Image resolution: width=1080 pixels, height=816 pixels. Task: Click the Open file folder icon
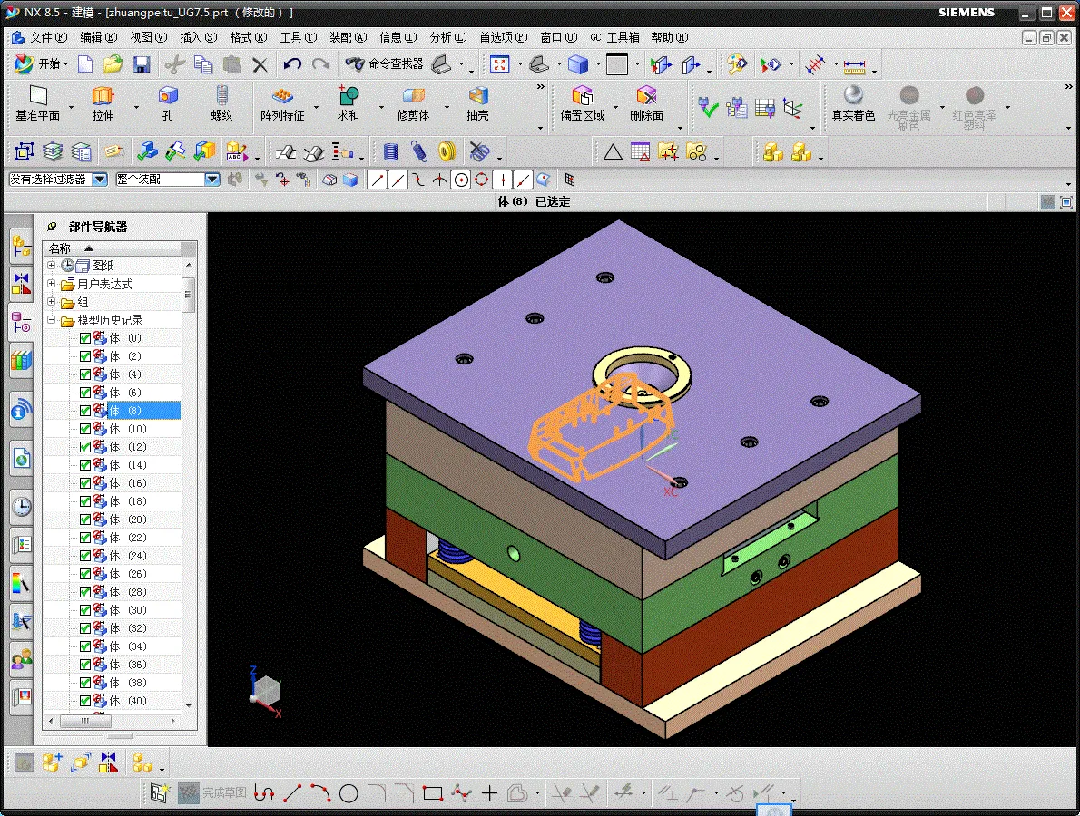(x=113, y=64)
